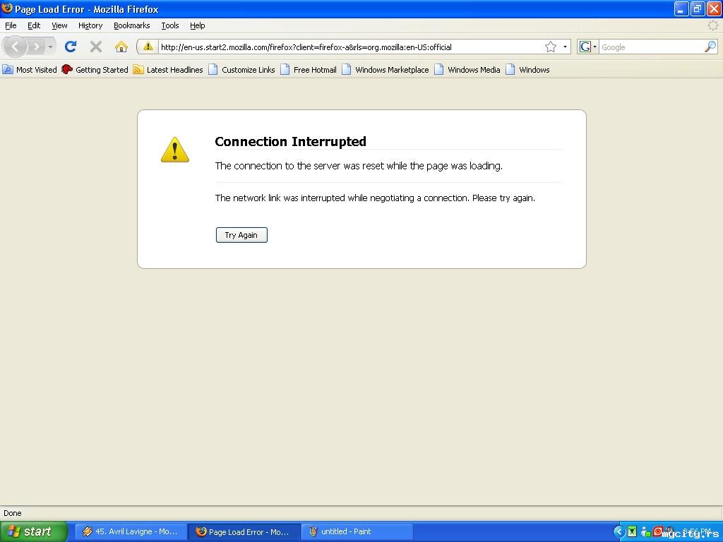This screenshot has height=542, width=723.
Task: Open the Most Visited bookmarks folder
Action: pos(30,70)
